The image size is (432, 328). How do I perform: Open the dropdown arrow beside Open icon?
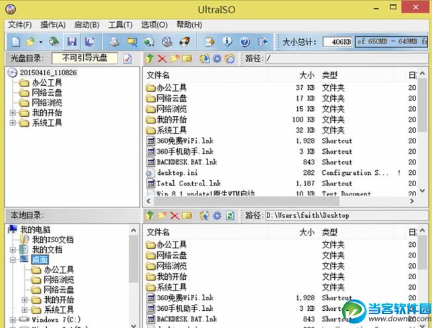tap(41, 42)
